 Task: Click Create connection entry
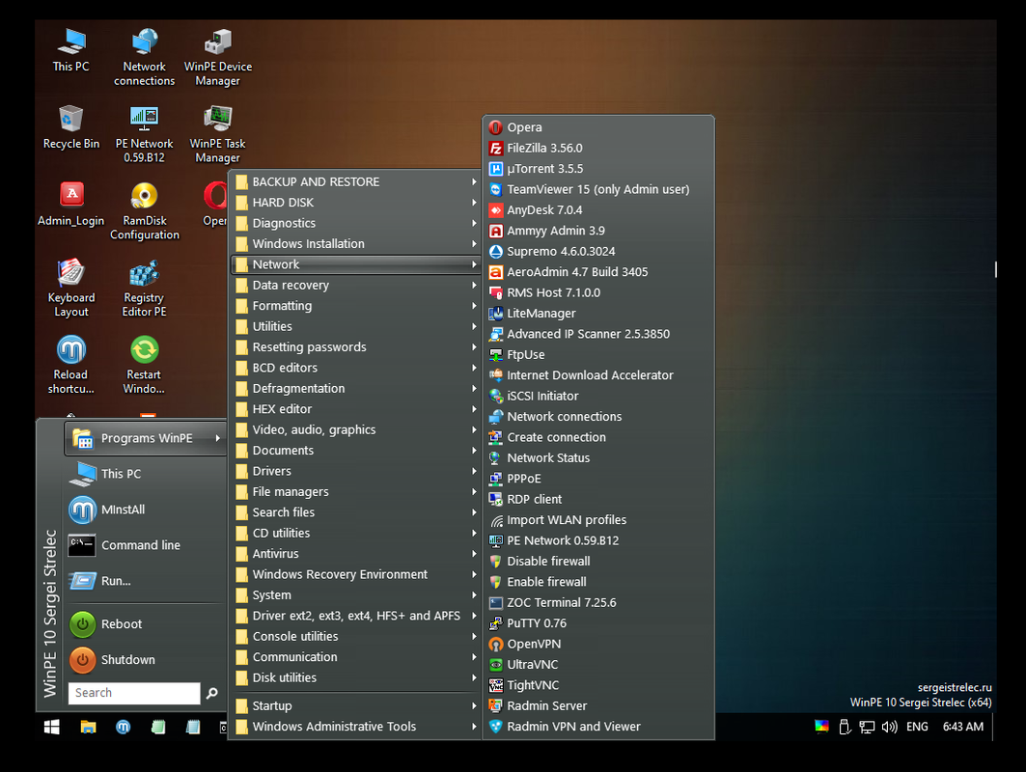(598, 438)
